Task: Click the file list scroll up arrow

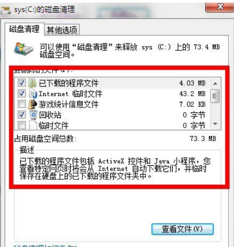Action: (x=215, y=84)
